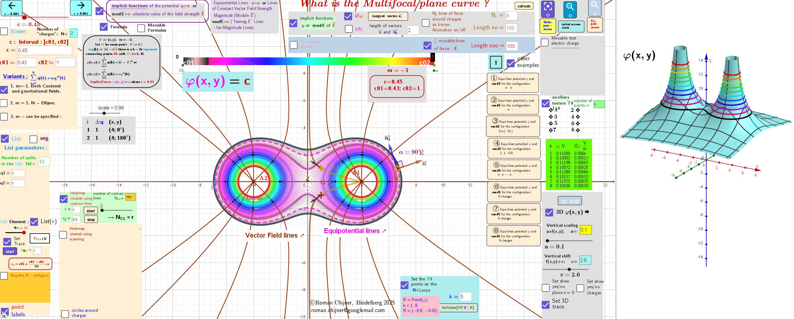
Task: Click the vertical shift c slider handle
Action: tap(569, 269)
